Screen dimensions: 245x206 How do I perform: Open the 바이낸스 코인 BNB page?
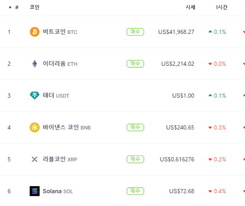tap(67, 127)
